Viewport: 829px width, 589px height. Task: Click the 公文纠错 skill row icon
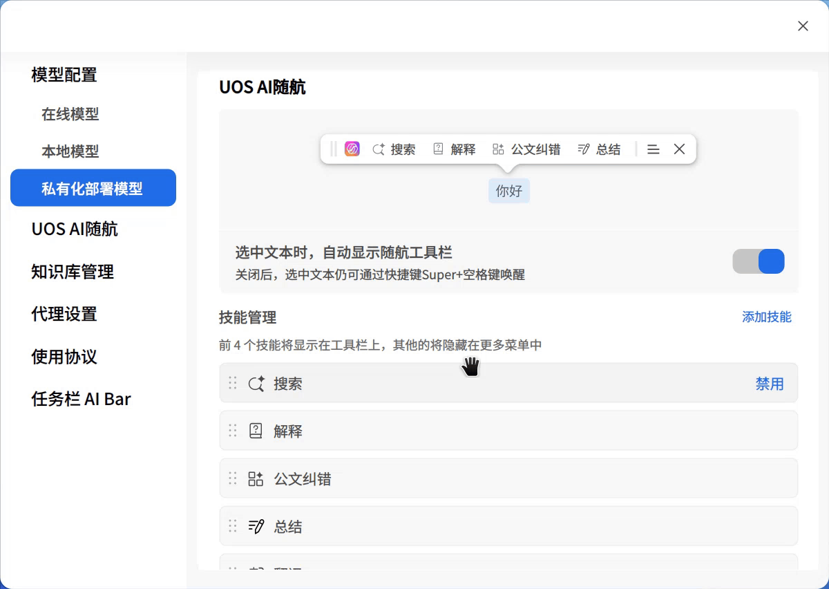click(256, 479)
